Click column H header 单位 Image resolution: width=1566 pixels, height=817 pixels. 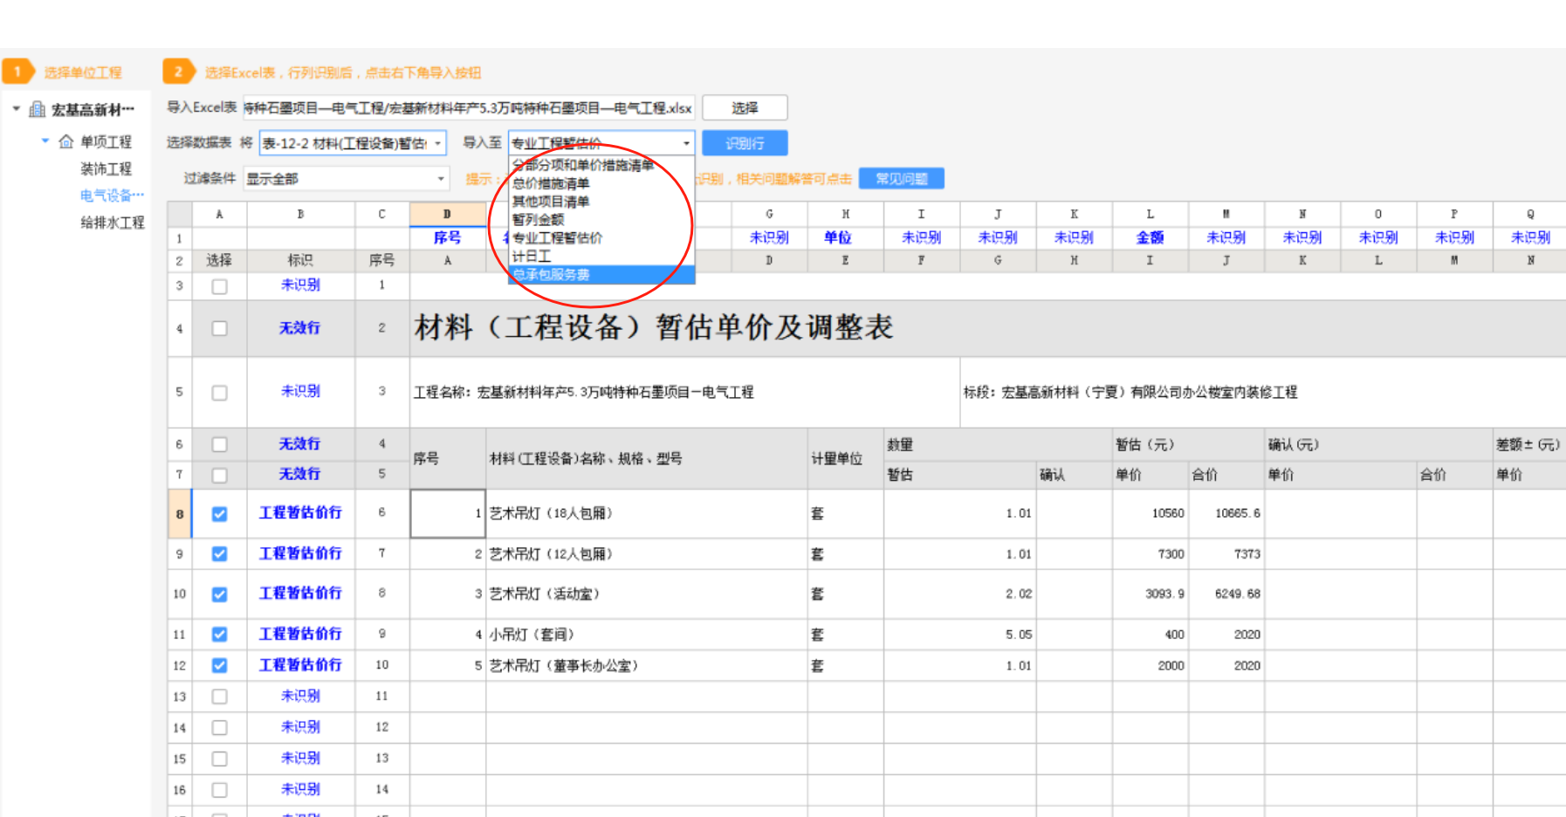click(838, 237)
